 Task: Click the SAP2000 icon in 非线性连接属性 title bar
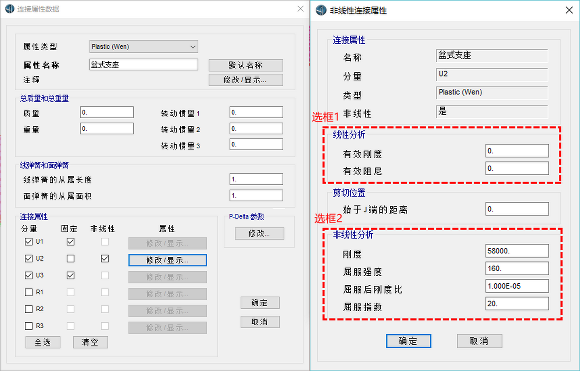pos(321,10)
